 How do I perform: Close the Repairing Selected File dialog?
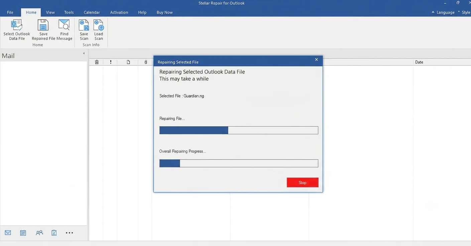[317, 59]
